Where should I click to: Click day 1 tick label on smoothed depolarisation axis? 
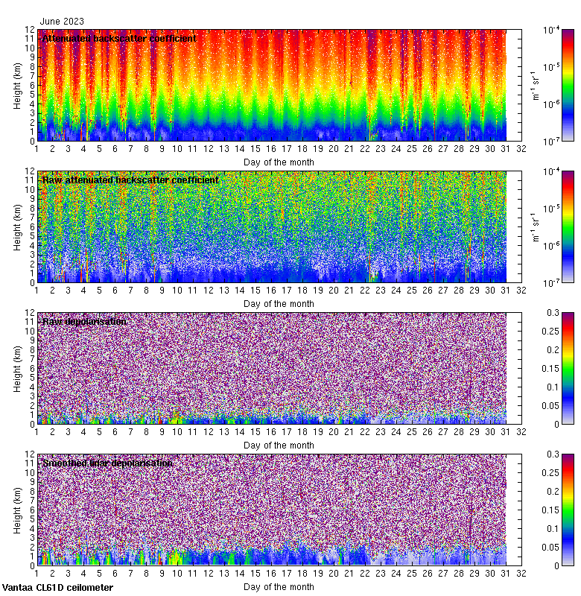pyautogui.click(x=36, y=573)
